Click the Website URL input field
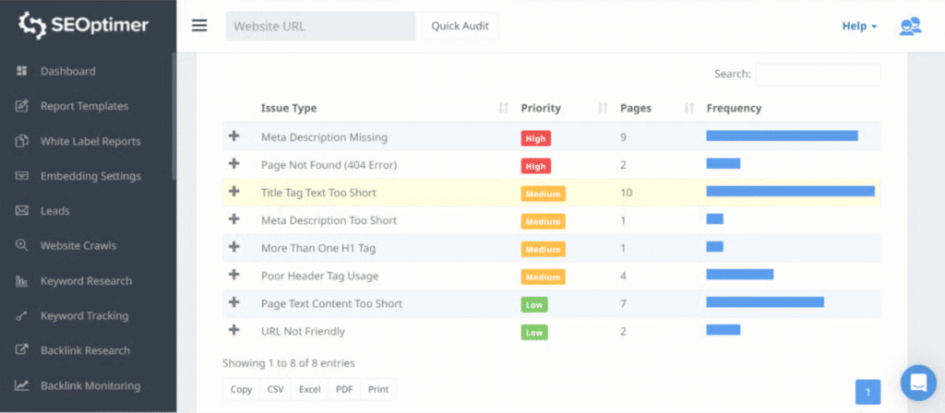Image resolution: width=945 pixels, height=413 pixels. pyautogui.click(x=320, y=26)
